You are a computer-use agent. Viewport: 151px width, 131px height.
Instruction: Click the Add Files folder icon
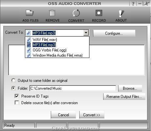pos(30,13)
